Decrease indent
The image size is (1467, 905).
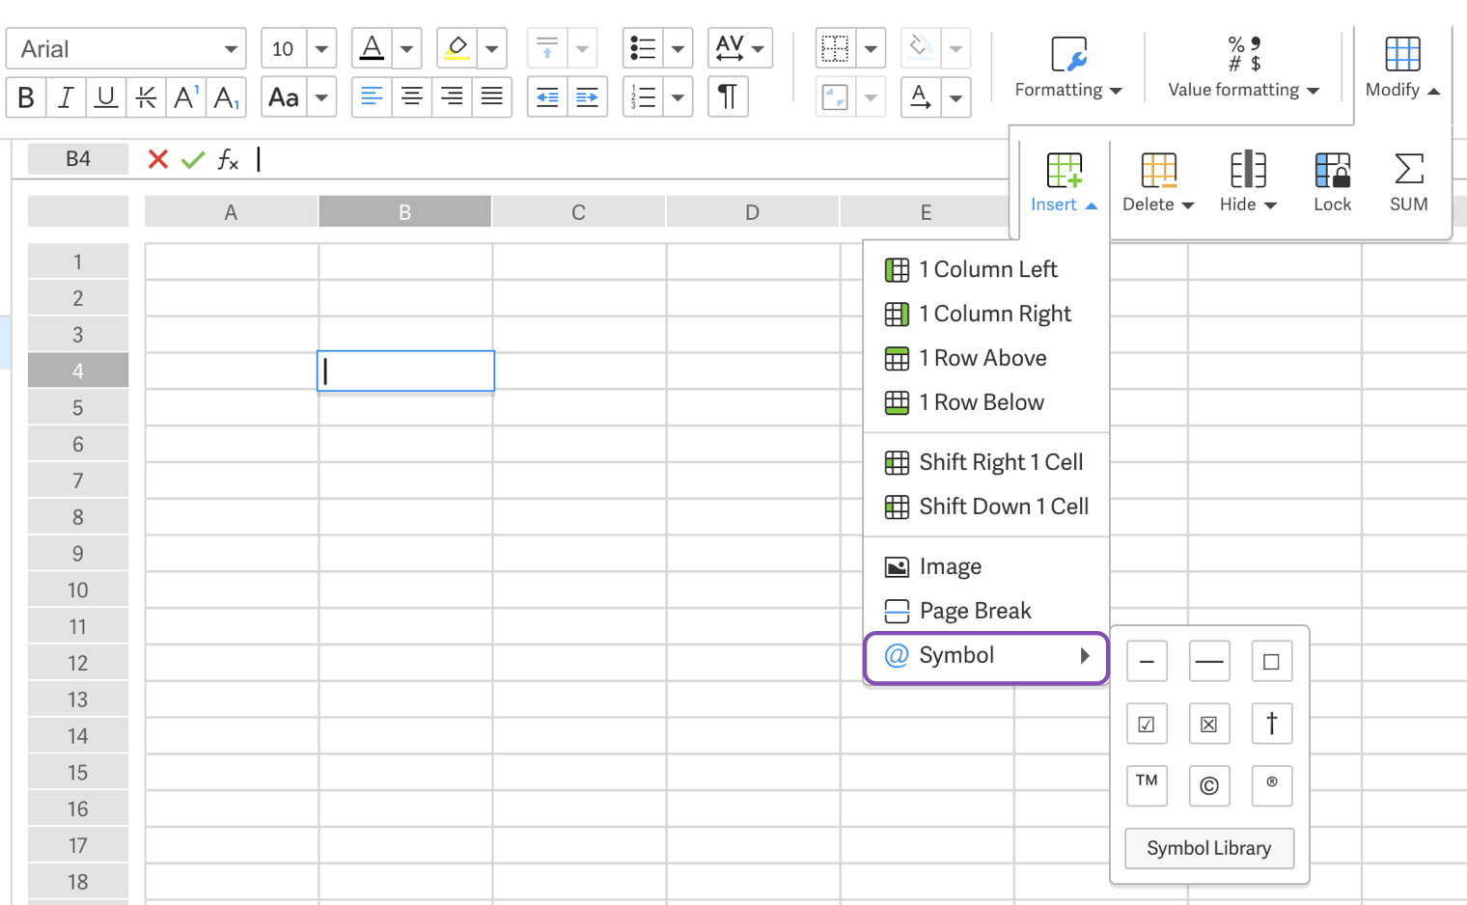click(x=547, y=96)
